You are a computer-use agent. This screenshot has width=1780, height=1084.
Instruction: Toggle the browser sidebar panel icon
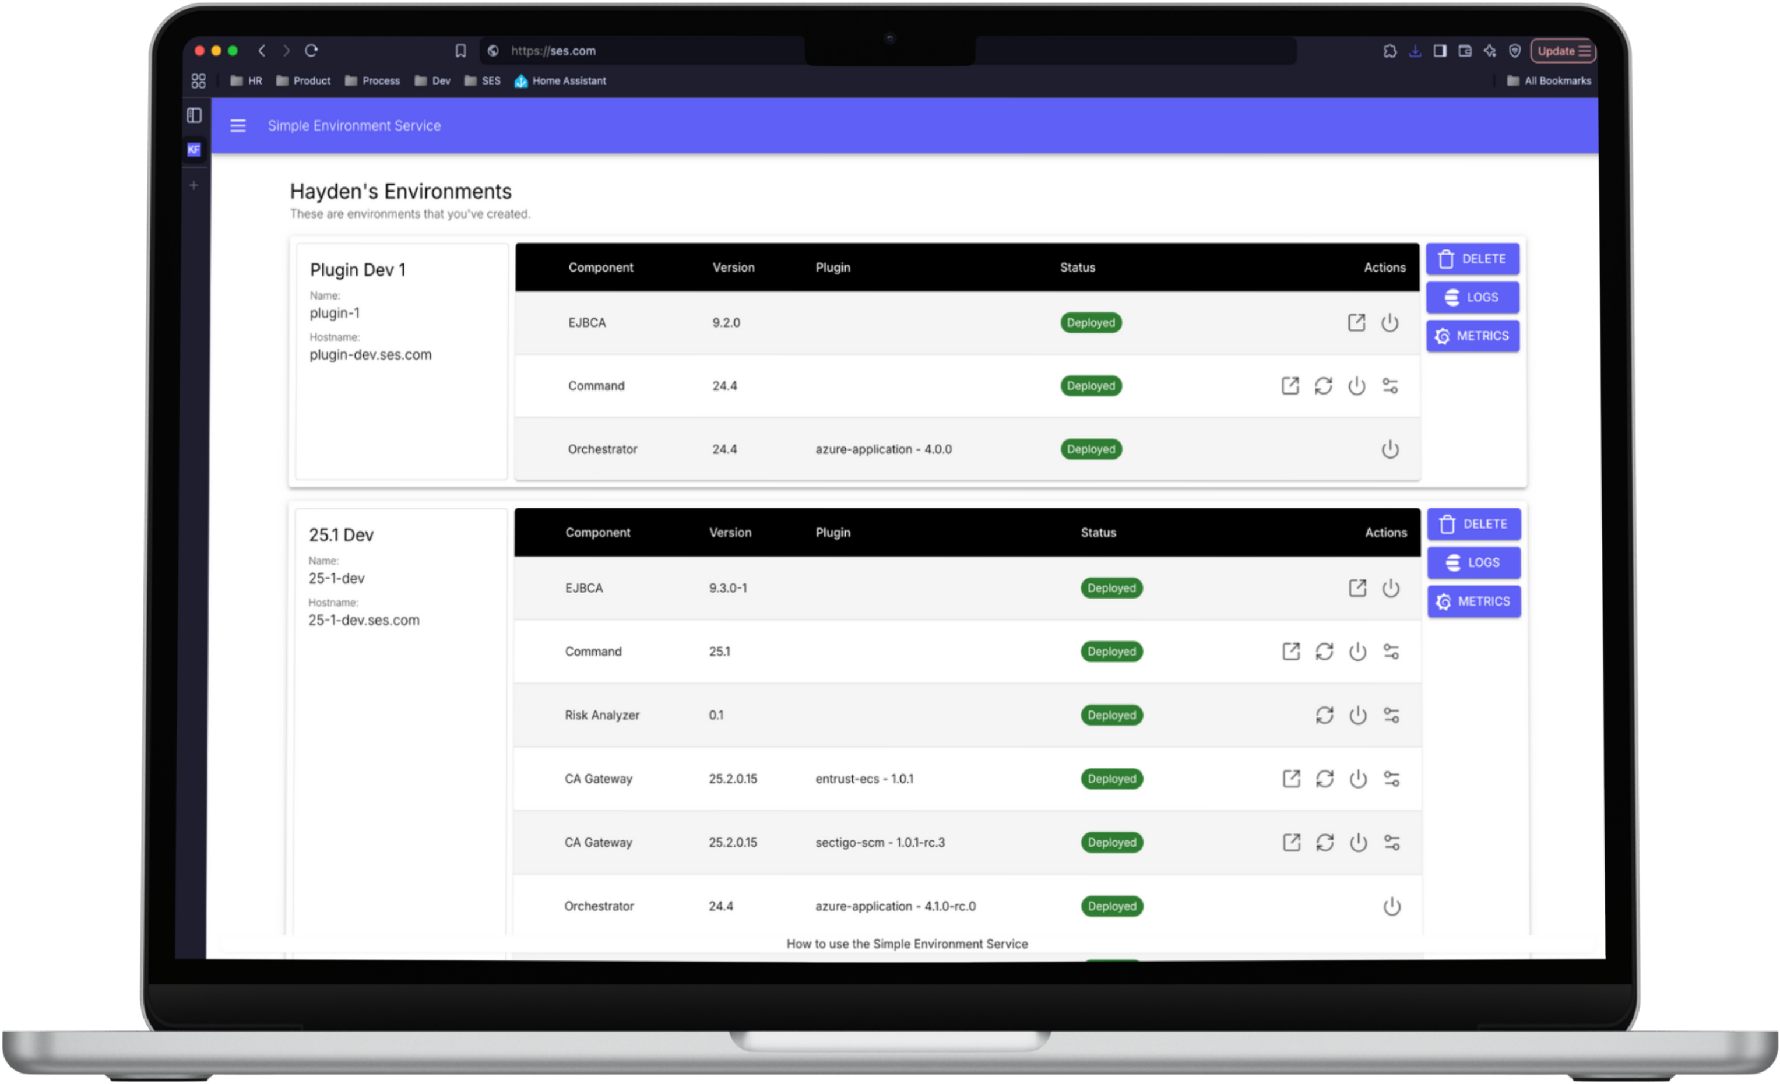click(1440, 51)
